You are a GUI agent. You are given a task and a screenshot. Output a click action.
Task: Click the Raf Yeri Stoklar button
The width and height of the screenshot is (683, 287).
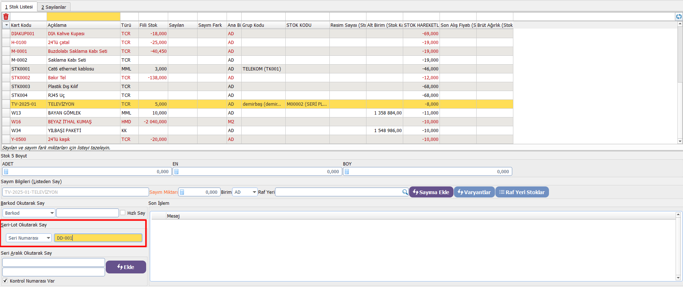tap(522, 192)
